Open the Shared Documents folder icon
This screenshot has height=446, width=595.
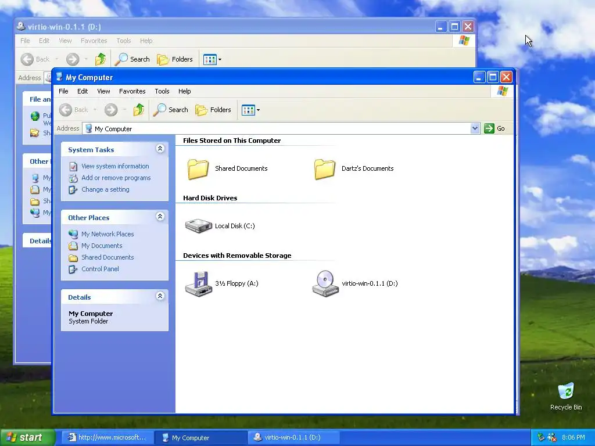(x=198, y=169)
